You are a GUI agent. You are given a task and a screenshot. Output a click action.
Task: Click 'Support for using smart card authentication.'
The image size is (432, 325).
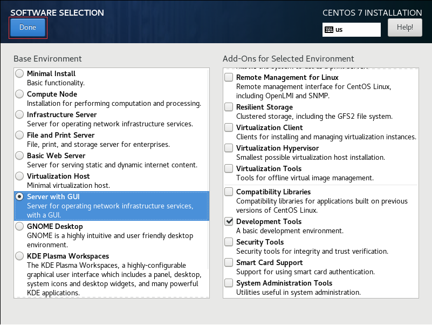coord(306,272)
